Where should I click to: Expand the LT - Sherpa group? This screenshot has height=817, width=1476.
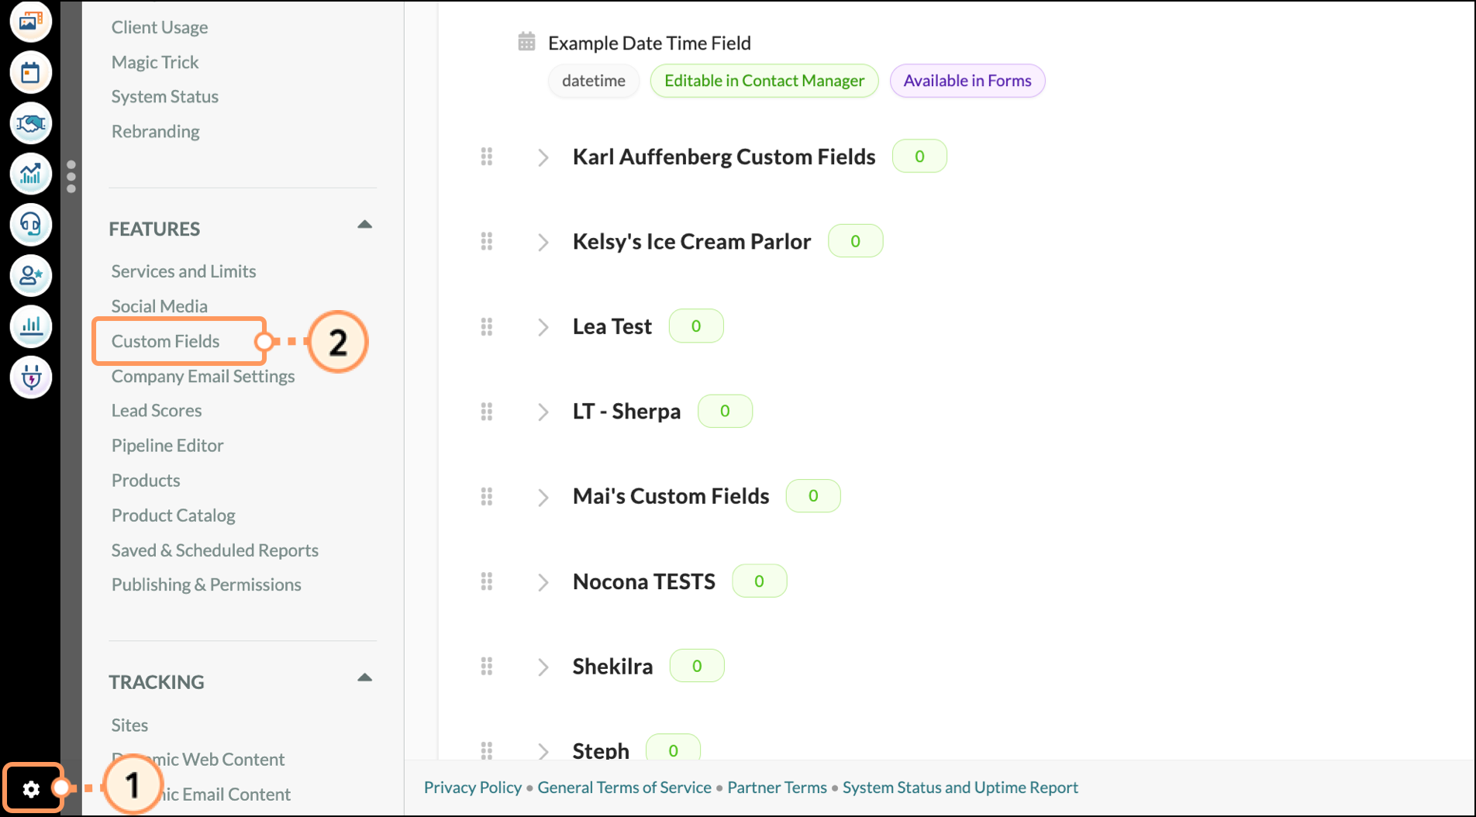[x=543, y=412]
